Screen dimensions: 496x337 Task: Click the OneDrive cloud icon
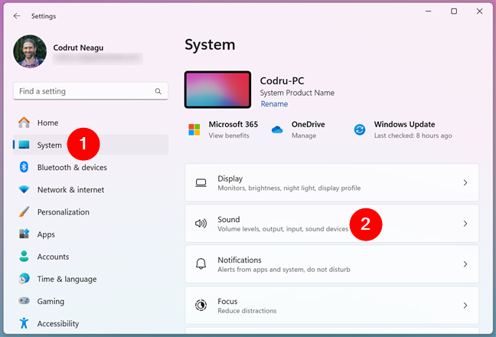(x=277, y=129)
